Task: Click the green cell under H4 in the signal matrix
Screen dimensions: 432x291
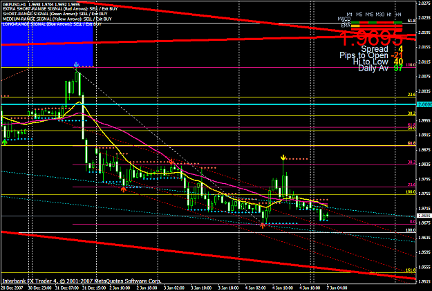Action: point(398,22)
